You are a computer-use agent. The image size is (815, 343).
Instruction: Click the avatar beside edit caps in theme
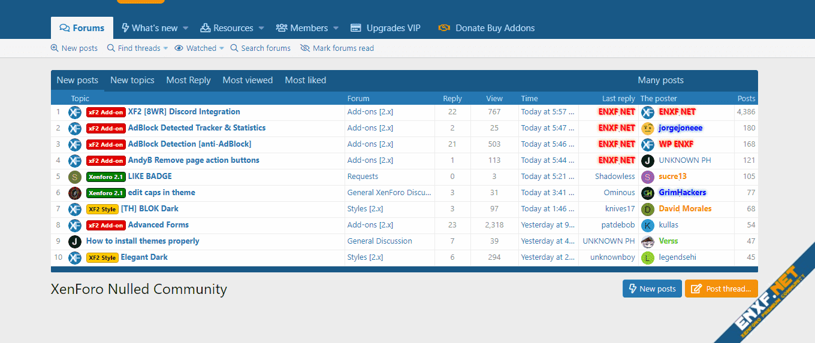pyautogui.click(x=75, y=193)
